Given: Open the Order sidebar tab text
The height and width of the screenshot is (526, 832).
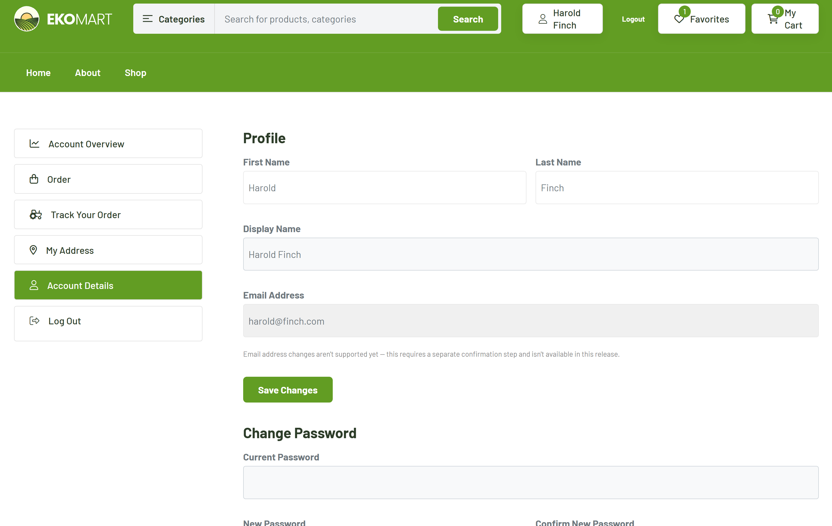Looking at the screenshot, I should click(59, 179).
